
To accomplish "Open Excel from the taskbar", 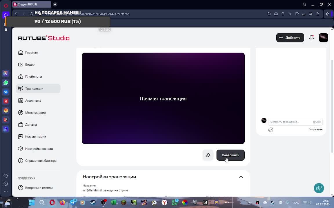I will (x=114, y=203).
